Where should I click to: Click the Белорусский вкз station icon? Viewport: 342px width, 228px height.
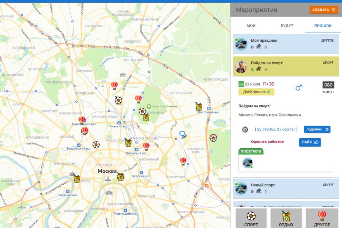click(x=79, y=145)
